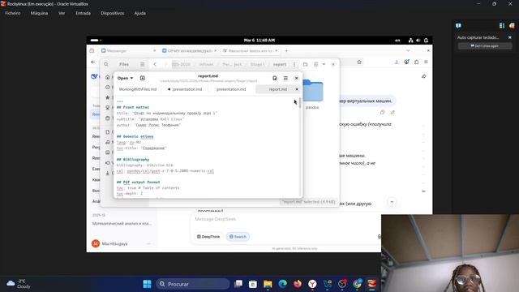Toggle Files grid view icon
Viewport: 519px width, 292px height.
click(316, 64)
